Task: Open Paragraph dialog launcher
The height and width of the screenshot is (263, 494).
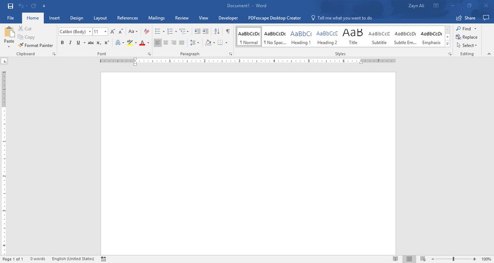Action: (231, 54)
